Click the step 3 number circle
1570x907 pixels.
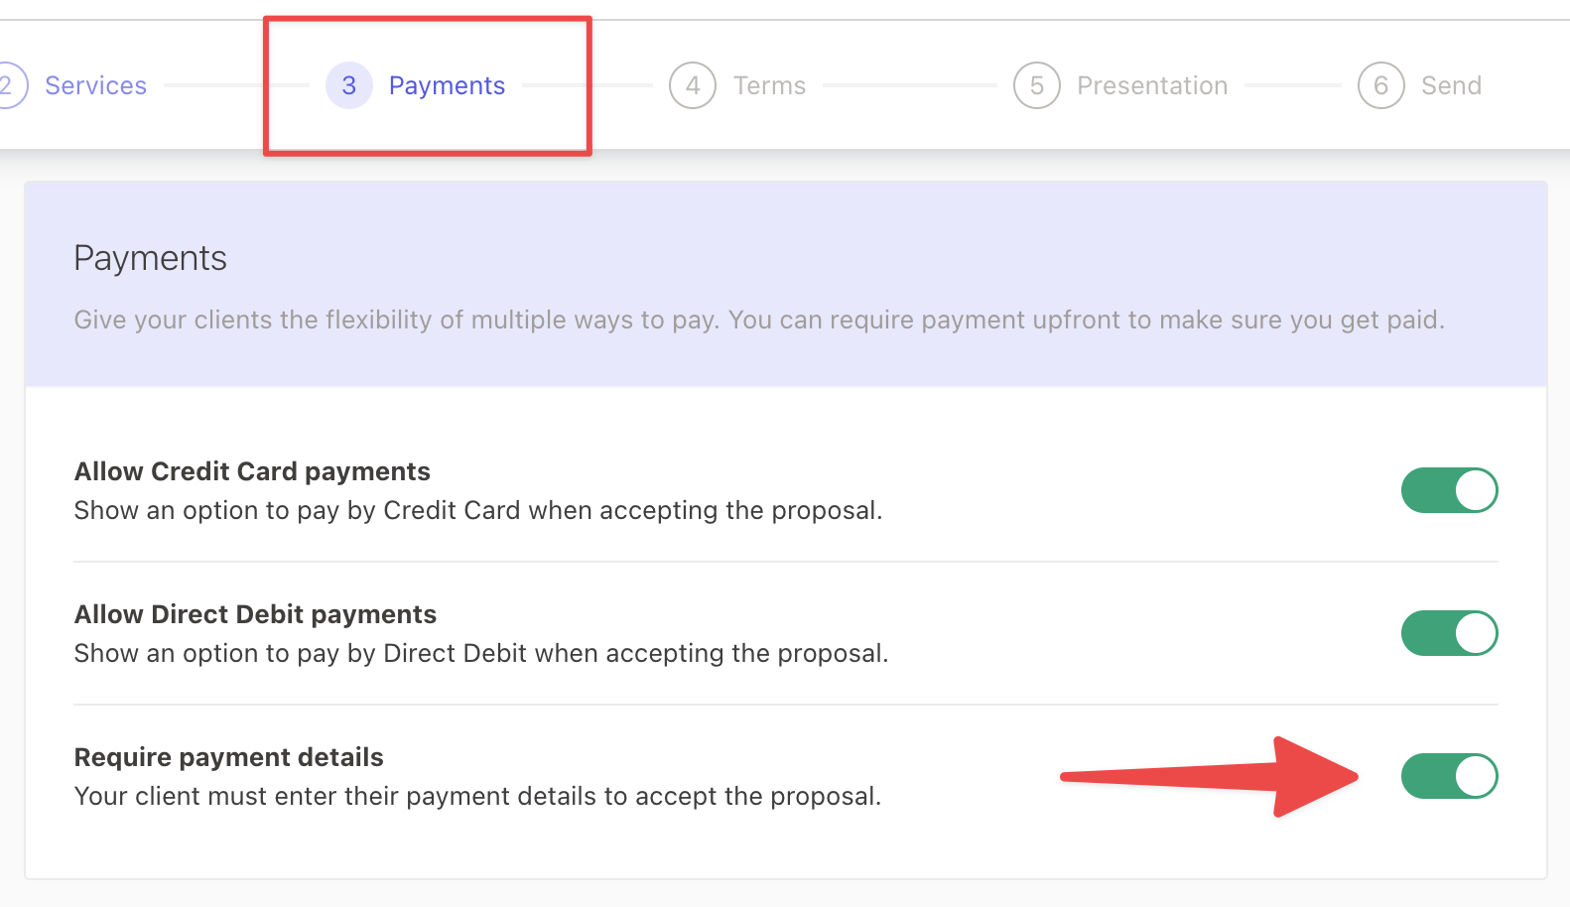click(348, 85)
